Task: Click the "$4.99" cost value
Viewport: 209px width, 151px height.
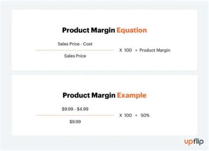Action: [83, 109]
